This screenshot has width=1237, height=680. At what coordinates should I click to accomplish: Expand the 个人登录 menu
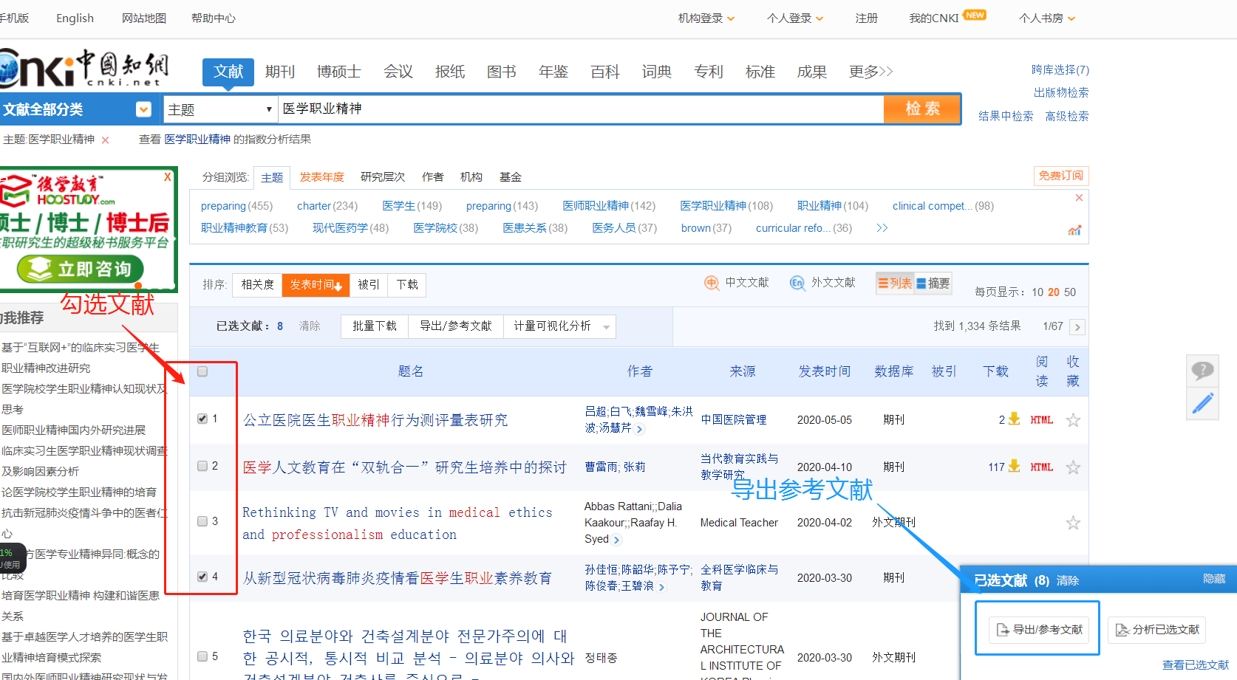pyautogui.click(x=794, y=18)
